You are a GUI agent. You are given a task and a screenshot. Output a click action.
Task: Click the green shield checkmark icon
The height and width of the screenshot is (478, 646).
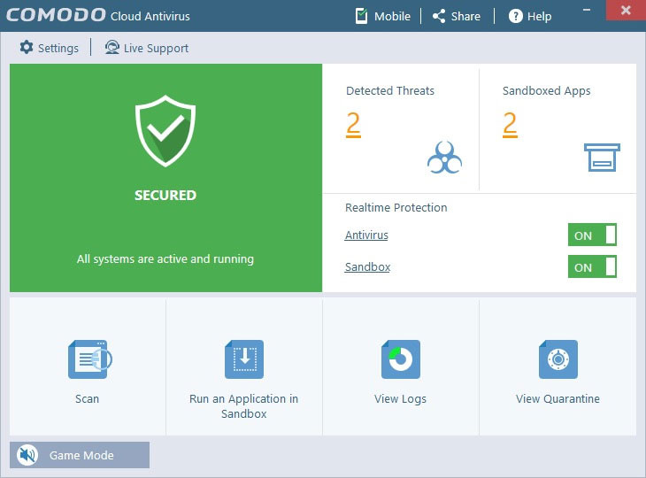click(165, 131)
